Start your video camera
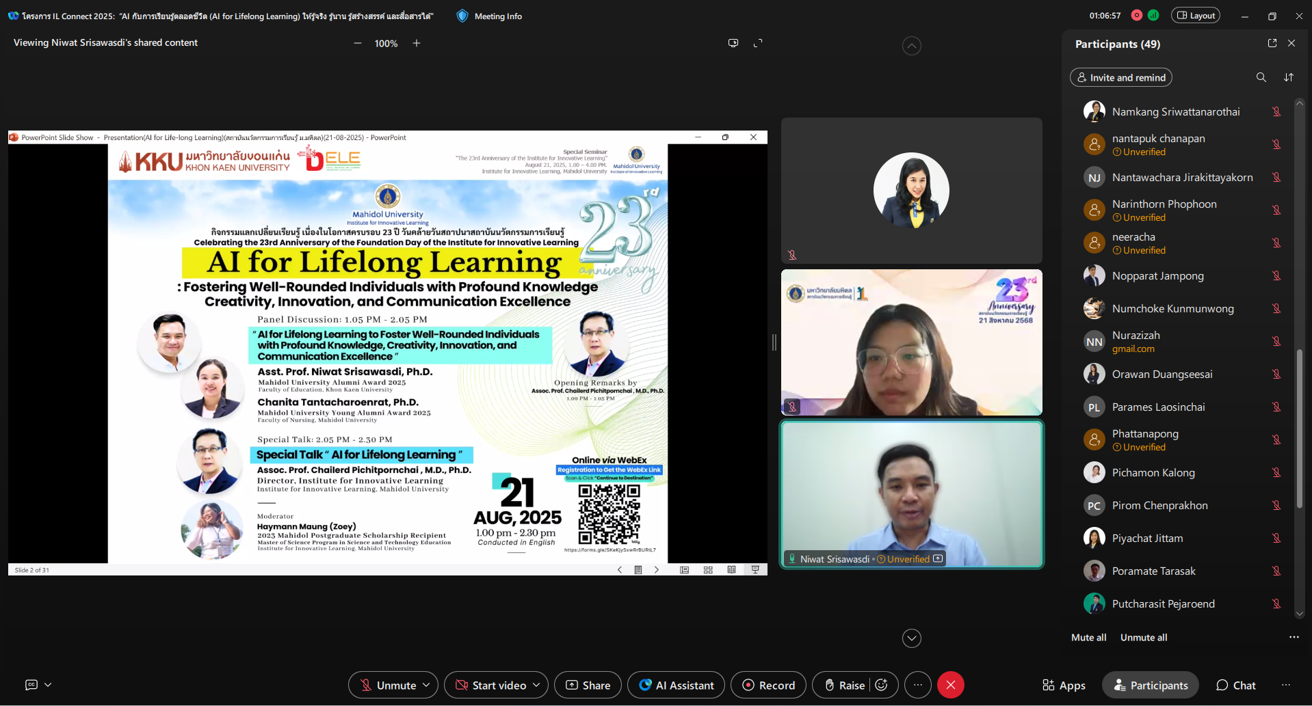This screenshot has width=1312, height=706. point(490,685)
